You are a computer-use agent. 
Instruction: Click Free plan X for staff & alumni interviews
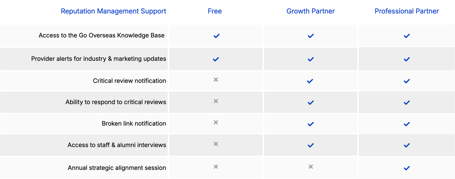[x=216, y=144]
